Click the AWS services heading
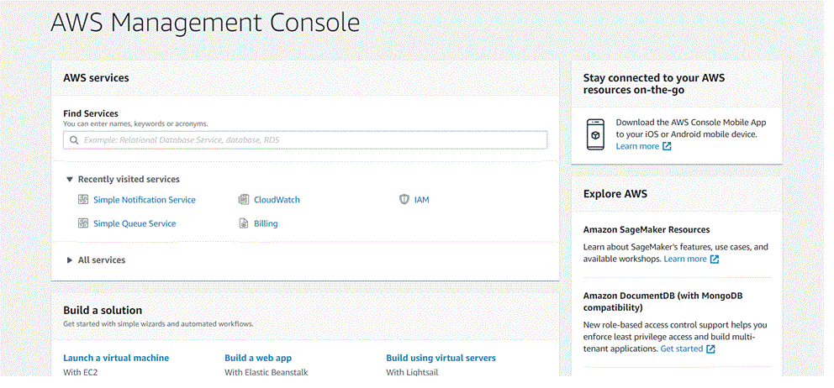Viewport: 834px width, 388px height. click(x=97, y=78)
